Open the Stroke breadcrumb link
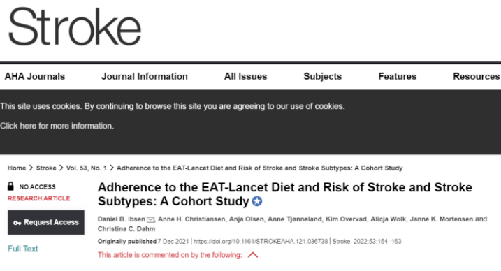Viewport: 501px width, 271px height. click(46, 168)
